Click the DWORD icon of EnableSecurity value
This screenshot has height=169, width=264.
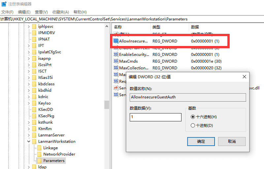[116, 54]
